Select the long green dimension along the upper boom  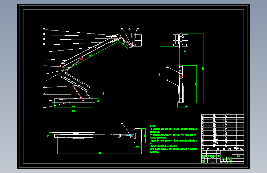tap(91, 55)
